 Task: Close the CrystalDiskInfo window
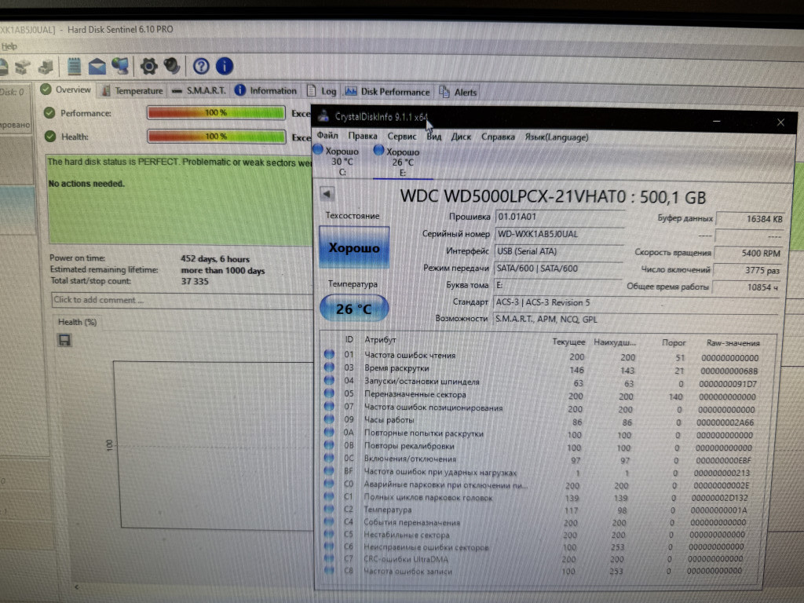[x=780, y=122]
